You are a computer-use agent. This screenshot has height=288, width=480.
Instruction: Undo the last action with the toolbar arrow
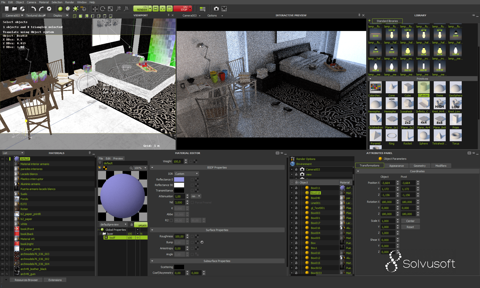[34, 9]
